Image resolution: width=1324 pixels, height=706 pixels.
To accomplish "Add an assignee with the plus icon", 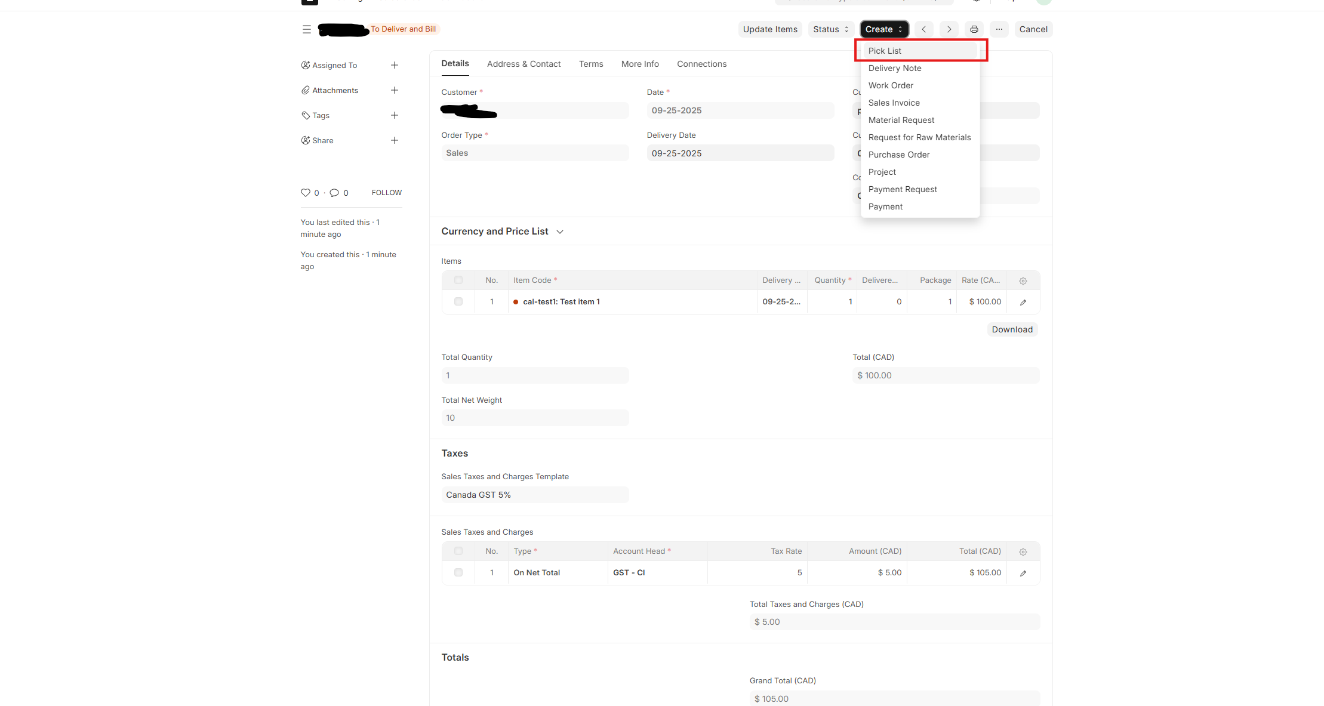I will (x=394, y=65).
